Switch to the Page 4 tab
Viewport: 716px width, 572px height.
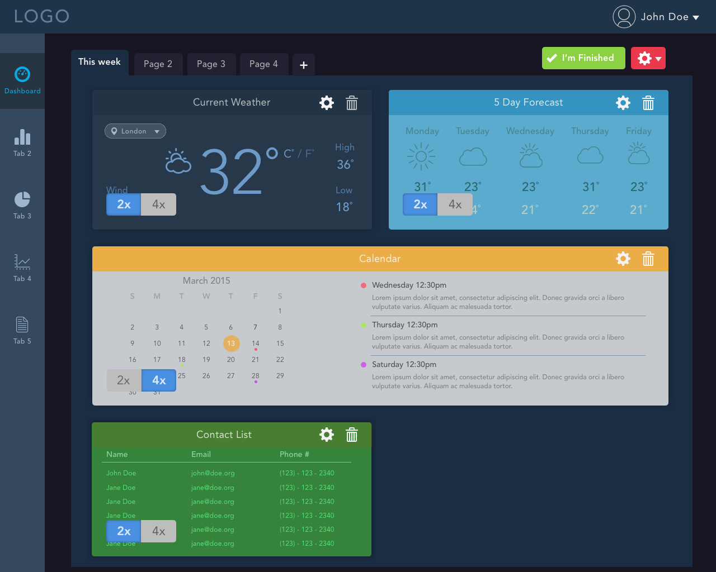(263, 64)
